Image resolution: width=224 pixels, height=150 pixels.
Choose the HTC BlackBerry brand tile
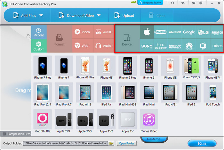point(161,45)
